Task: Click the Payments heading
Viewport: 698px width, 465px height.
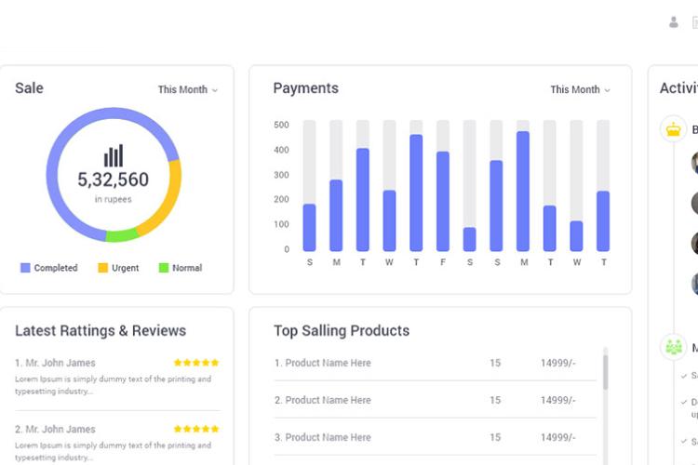Action: tap(306, 88)
